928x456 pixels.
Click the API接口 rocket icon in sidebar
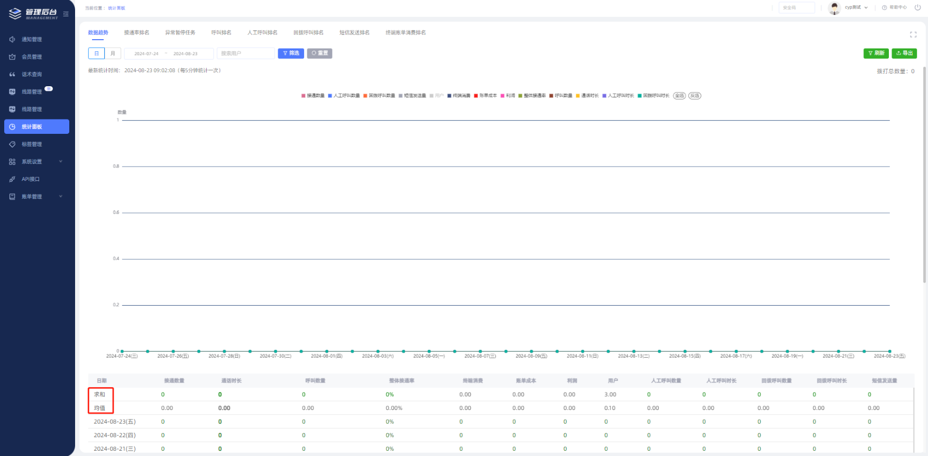(x=12, y=179)
